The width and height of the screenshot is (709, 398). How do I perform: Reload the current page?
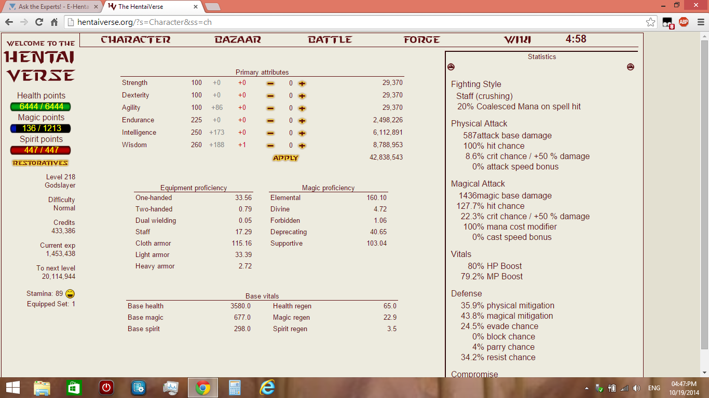coord(39,22)
